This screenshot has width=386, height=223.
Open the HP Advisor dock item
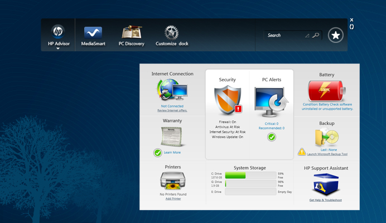pos(59,35)
